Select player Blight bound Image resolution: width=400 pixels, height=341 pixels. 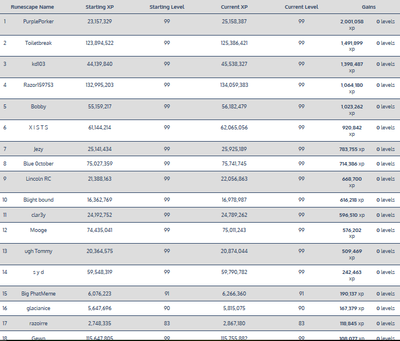[x=39, y=200]
